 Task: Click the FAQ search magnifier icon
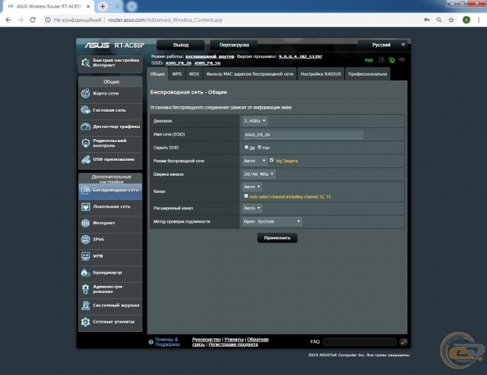coord(403,342)
